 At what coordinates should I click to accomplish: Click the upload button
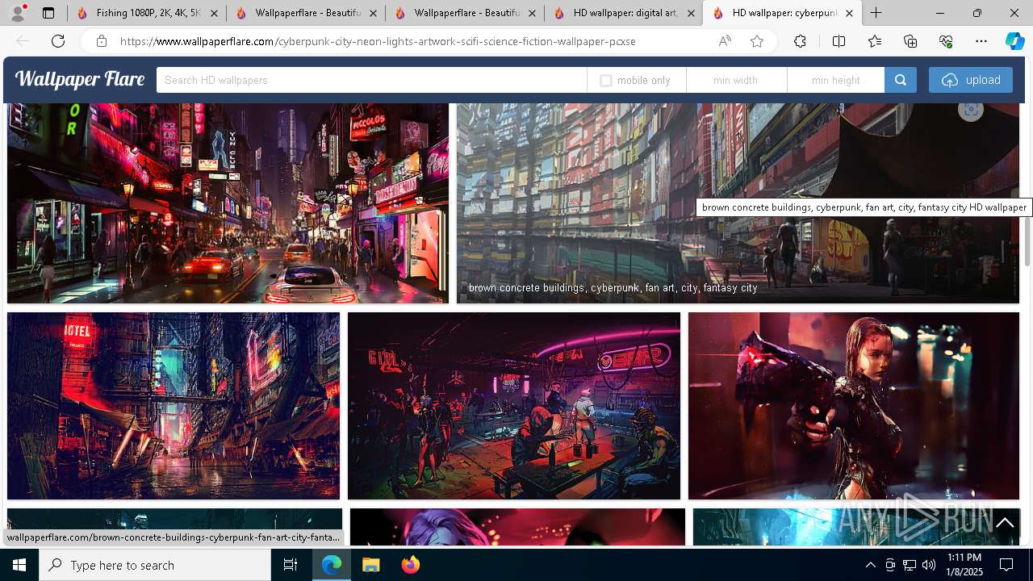971,80
